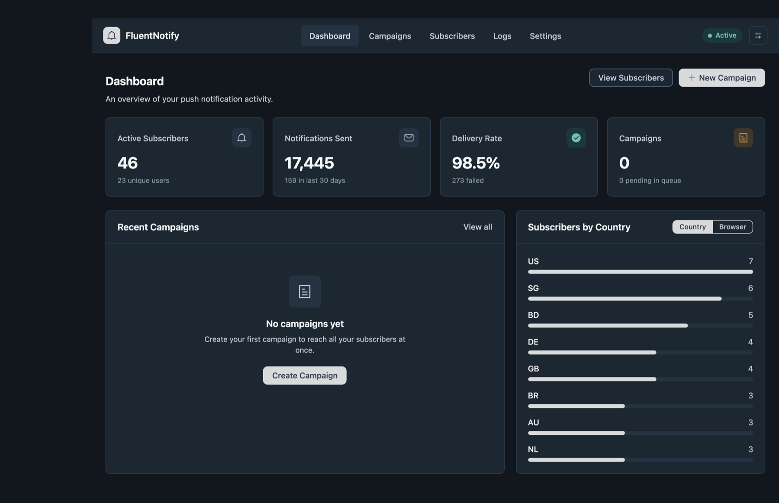Image resolution: width=779 pixels, height=503 pixels.
Task: Click the GB subscriber progress bar
Action: point(641,379)
